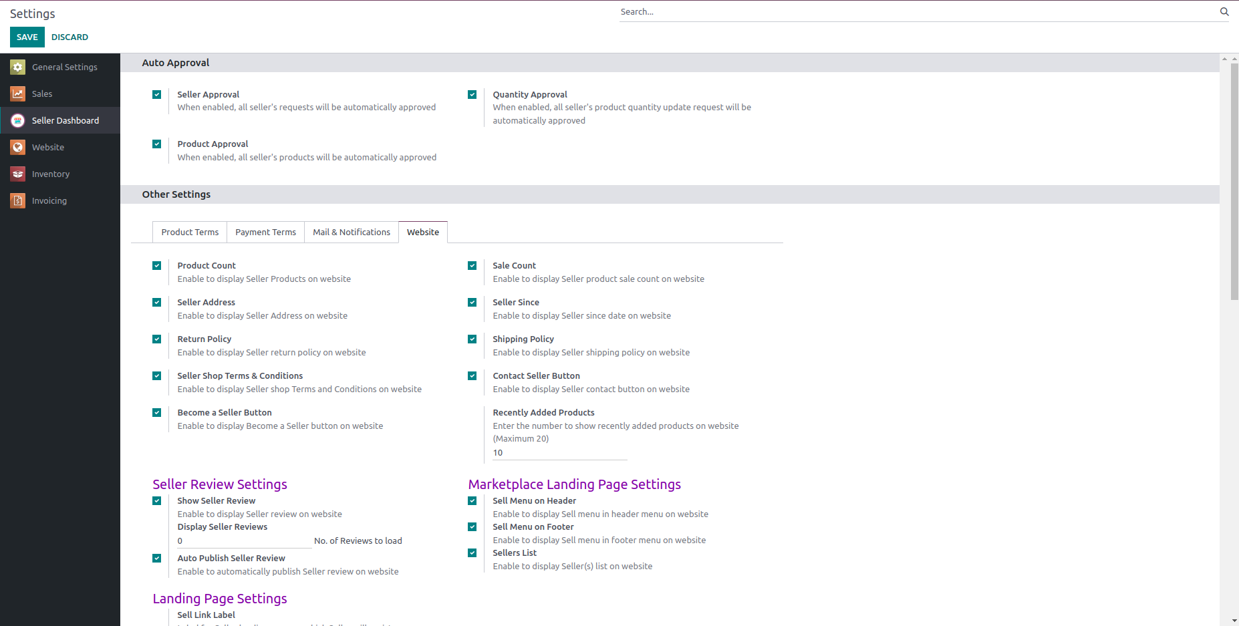Image resolution: width=1239 pixels, height=626 pixels.
Task: Uncheck Quantity Approval auto-approve option
Action: 472,95
